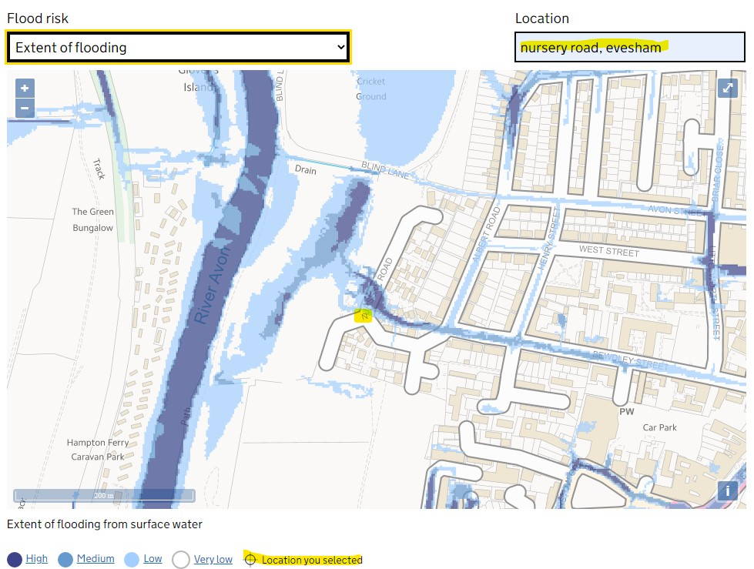This screenshot has width=754, height=569.
Task: Click the Cricket Ground map label
Action: 371,89
